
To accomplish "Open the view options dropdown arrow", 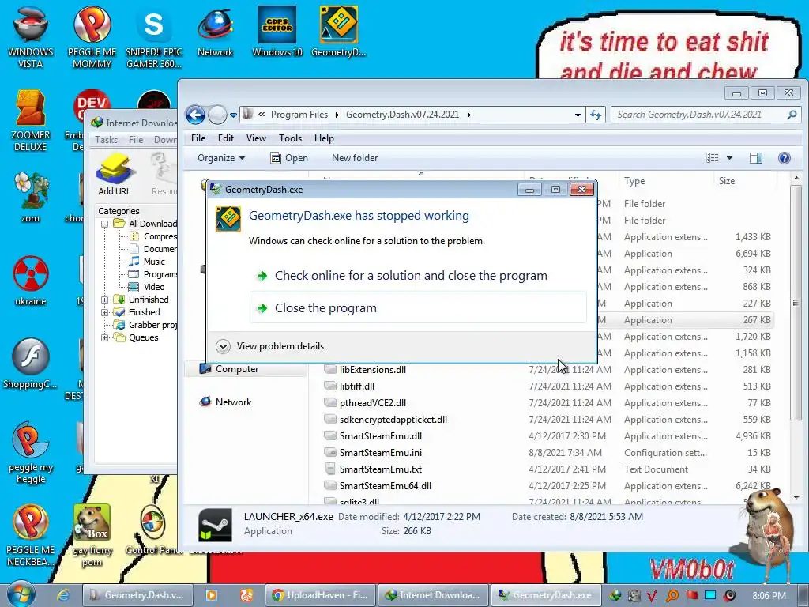I will pos(729,158).
